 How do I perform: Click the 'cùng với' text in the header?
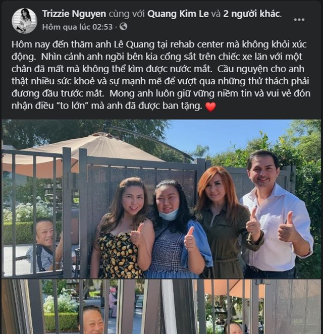pyautogui.click(x=127, y=14)
